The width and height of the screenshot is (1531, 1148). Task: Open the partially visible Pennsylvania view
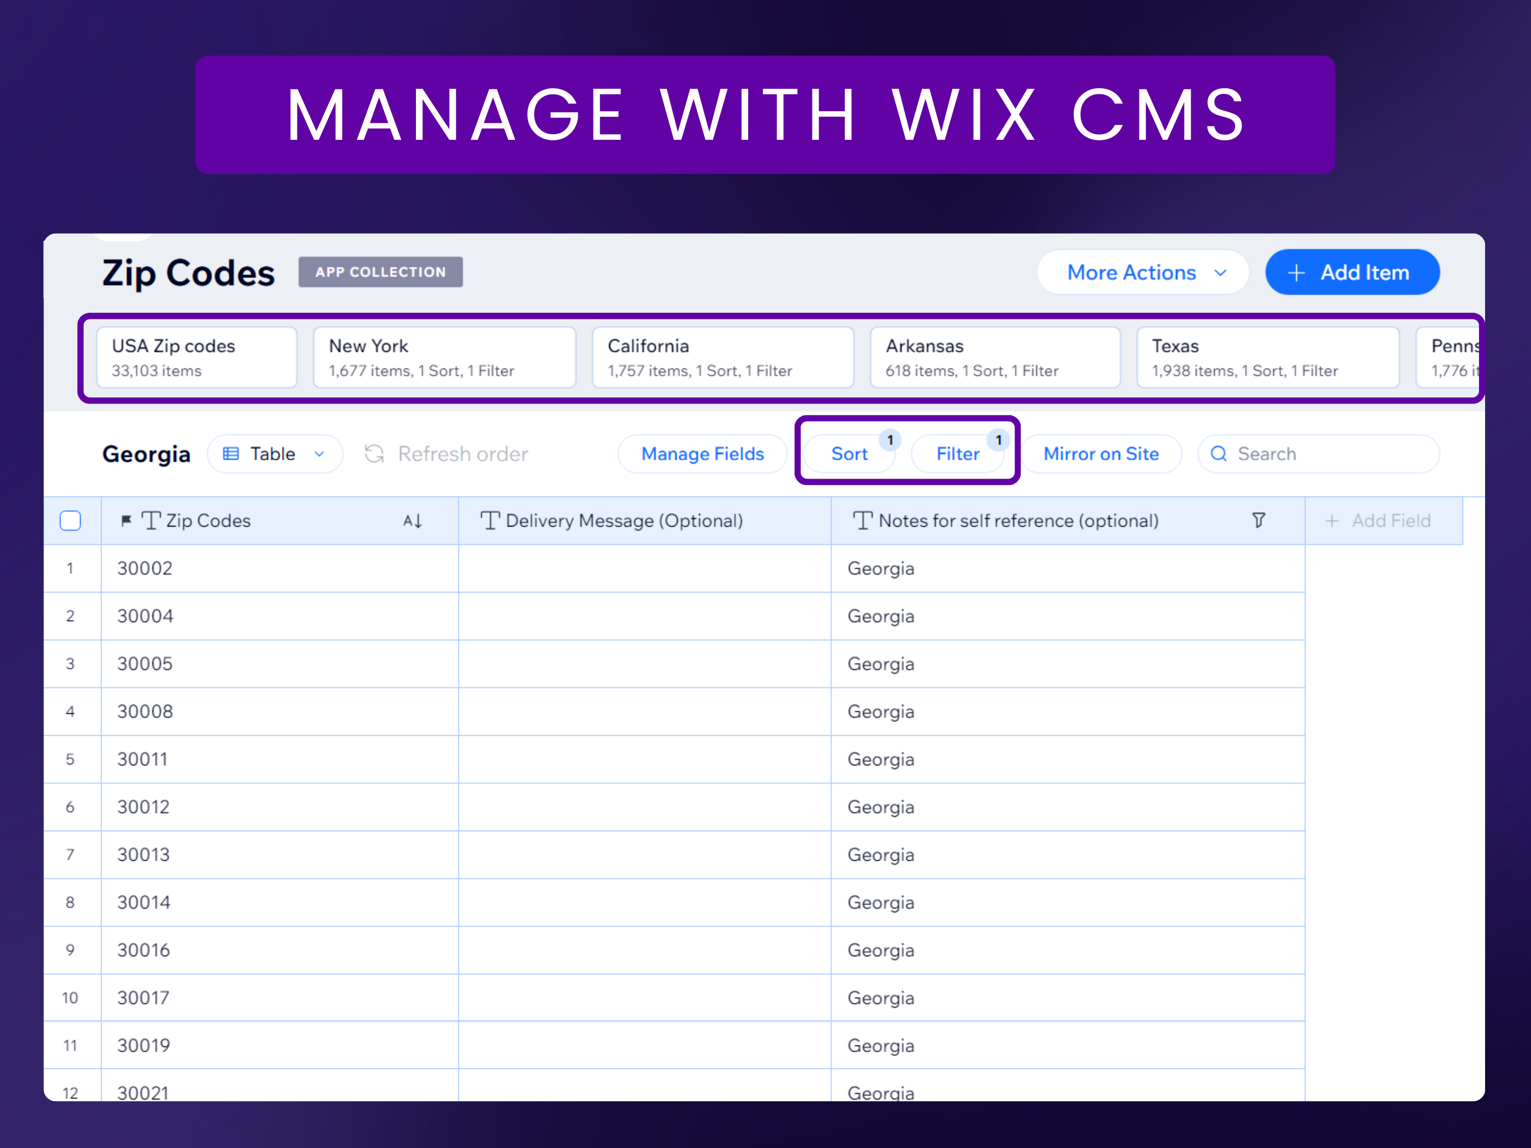pos(1448,358)
